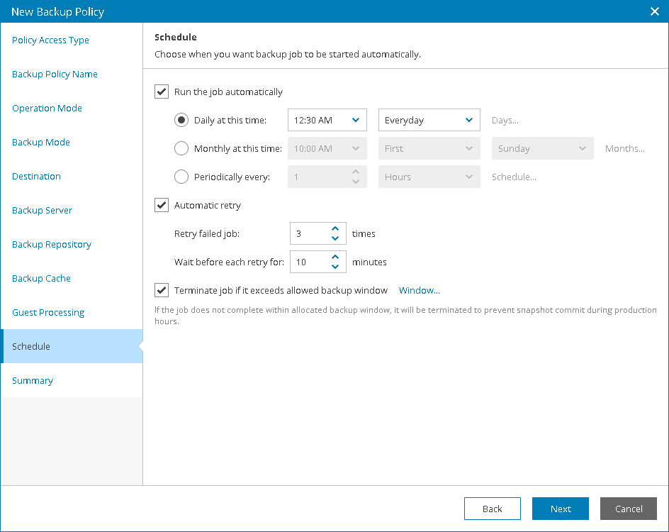Select the Daily at this time radio
669x532 pixels.
[181, 120]
